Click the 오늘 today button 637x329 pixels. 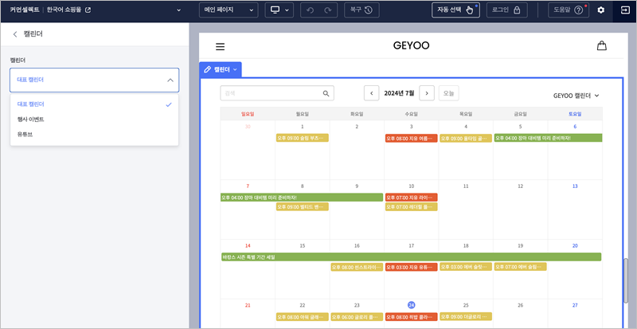tap(449, 93)
